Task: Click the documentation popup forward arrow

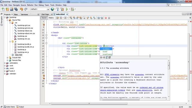Action: (104, 57)
